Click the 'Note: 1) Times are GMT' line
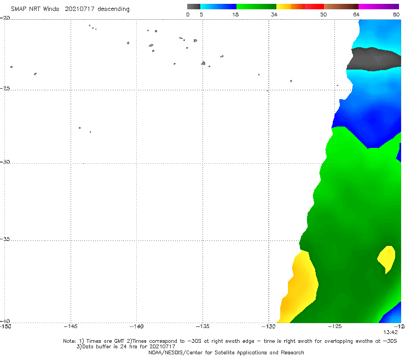The height and width of the screenshot is (356, 405). pos(230,341)
